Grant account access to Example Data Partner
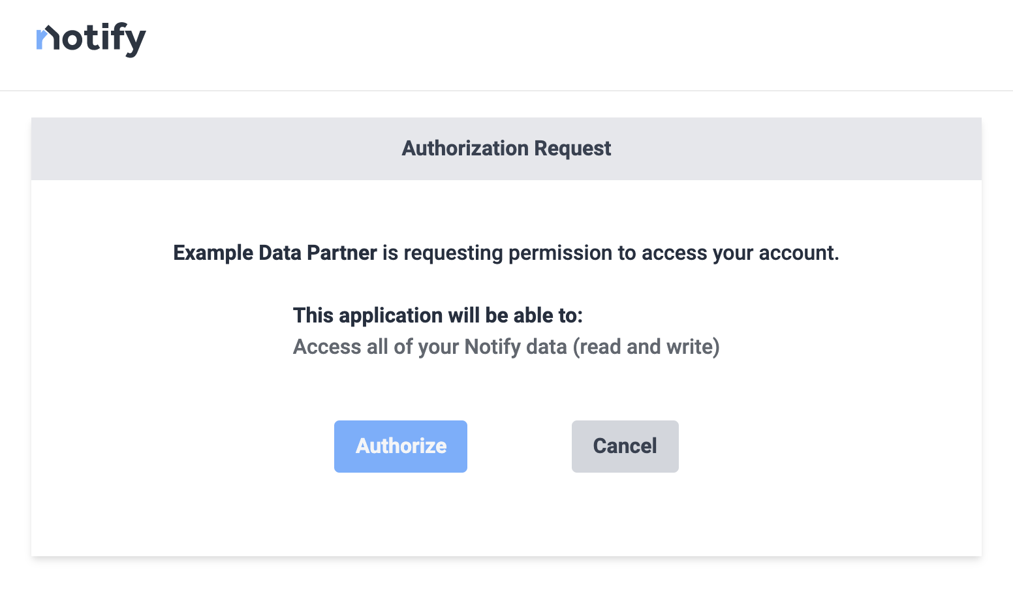The height and width of the screenshot is (598, 1013). 400,446
